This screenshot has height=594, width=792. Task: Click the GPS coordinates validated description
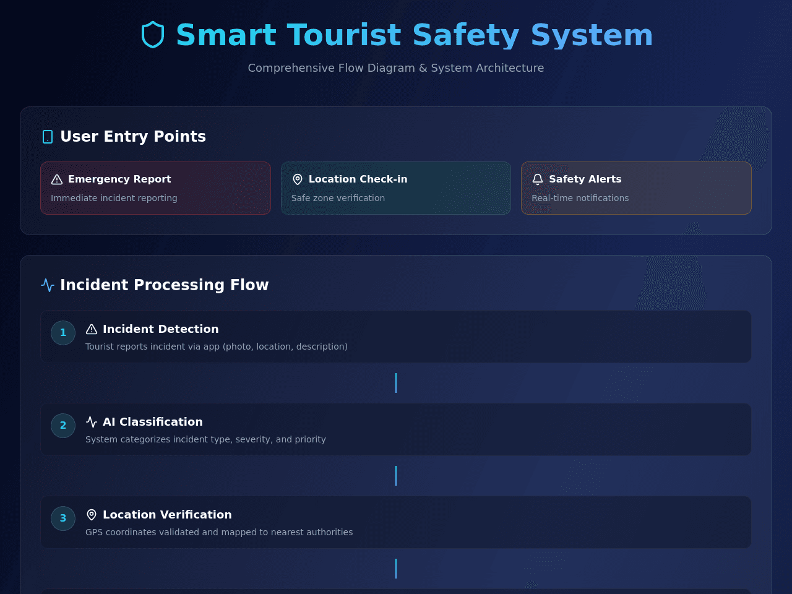click(219, 532)
